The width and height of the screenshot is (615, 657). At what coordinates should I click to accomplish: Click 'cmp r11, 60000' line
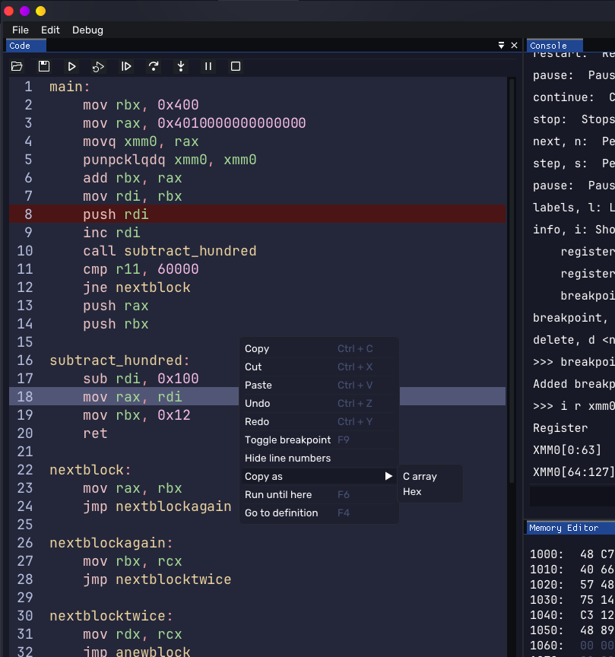141,269
